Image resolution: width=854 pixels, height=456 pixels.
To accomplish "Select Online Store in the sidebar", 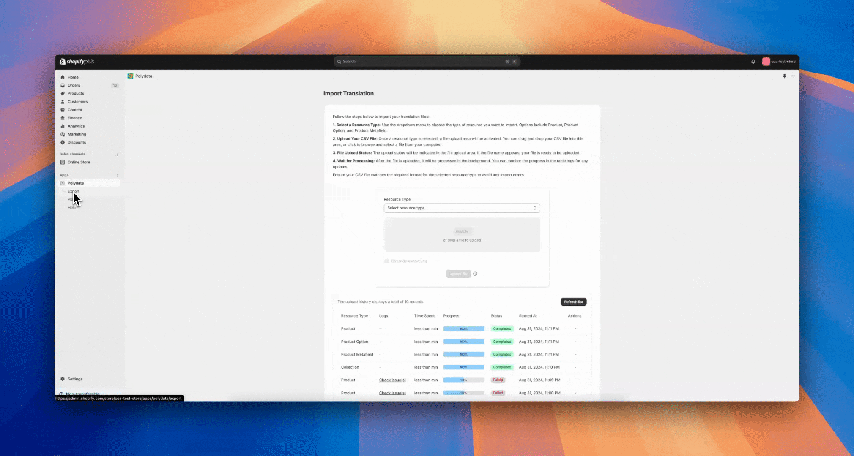I will 79,162.
